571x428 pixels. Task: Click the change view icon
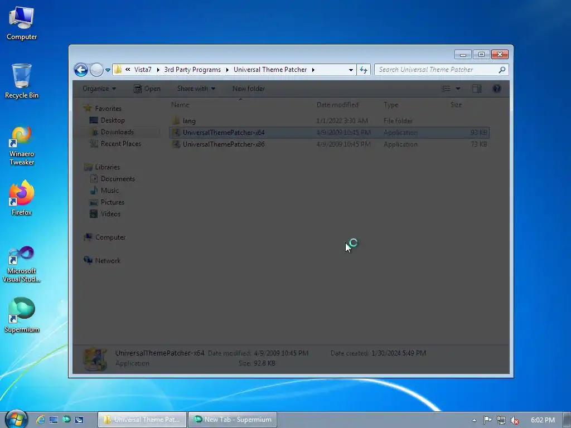point(446,89)
